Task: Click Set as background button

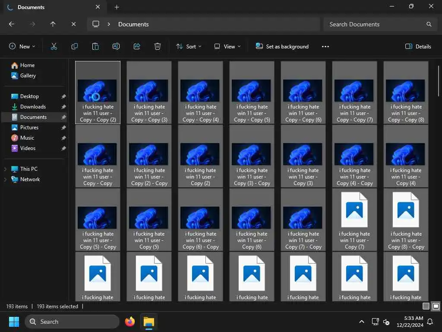Action: (282, 47)
